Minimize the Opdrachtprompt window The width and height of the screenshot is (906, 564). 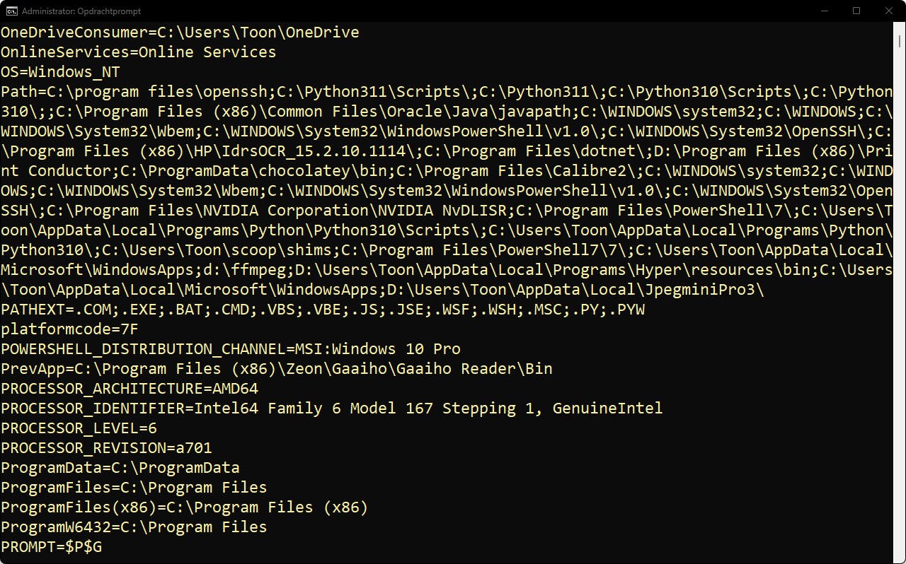tap(825, 11)
